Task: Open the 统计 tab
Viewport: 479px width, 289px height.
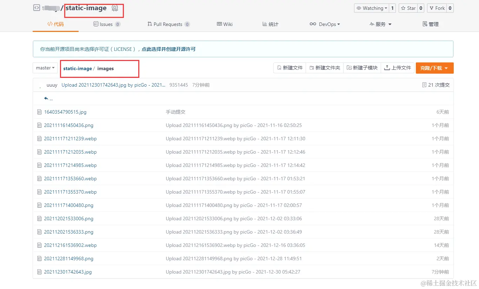Action: (x=270, y=24)
